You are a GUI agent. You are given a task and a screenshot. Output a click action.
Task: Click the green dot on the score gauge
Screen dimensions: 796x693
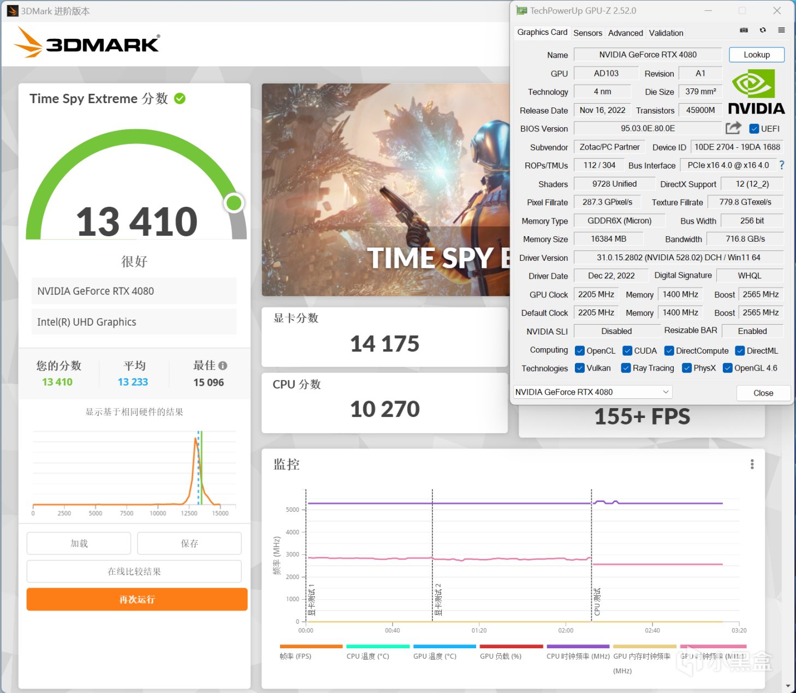[234, 203]
